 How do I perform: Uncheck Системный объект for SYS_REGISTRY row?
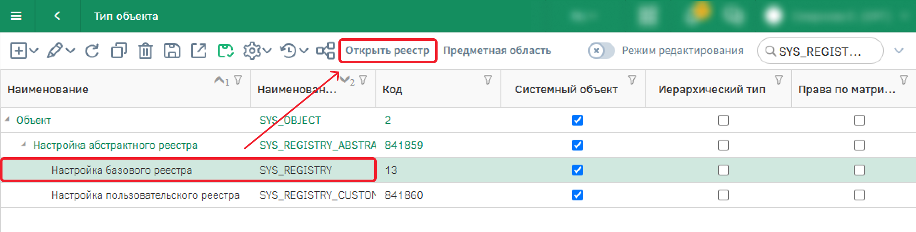(577, 170)
